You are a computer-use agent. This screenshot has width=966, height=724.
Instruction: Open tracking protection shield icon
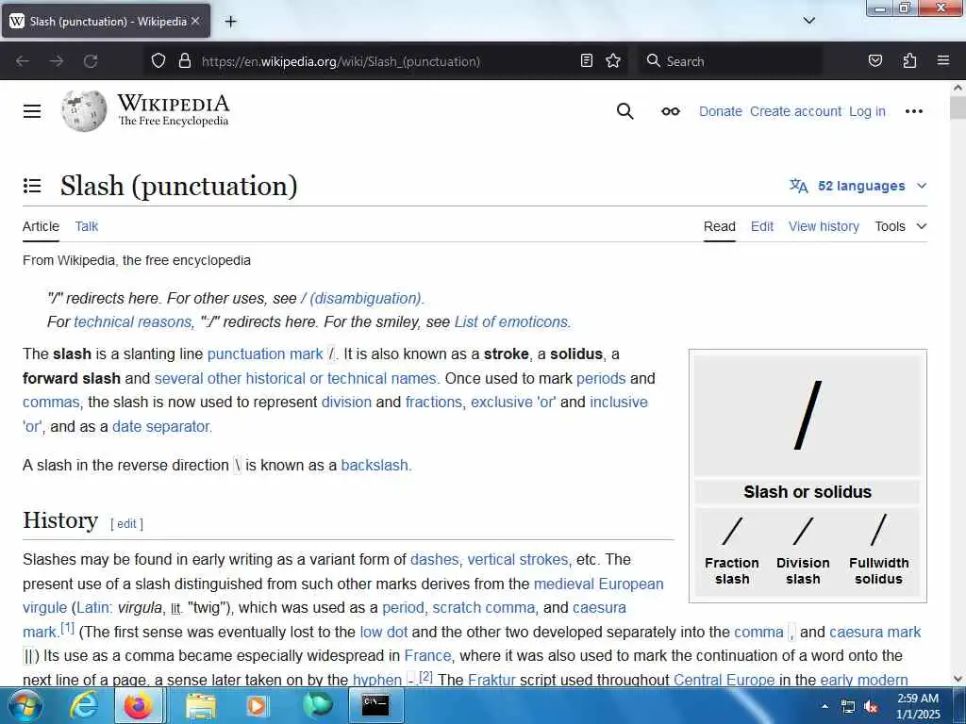coord(158,61)
